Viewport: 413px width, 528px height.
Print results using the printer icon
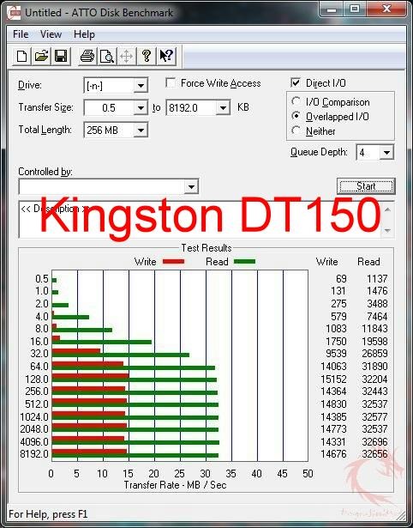click(x=87, y=56)
